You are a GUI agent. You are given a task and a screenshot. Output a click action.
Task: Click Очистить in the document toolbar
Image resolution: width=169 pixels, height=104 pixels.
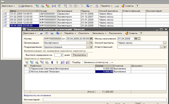coord(84,33)
